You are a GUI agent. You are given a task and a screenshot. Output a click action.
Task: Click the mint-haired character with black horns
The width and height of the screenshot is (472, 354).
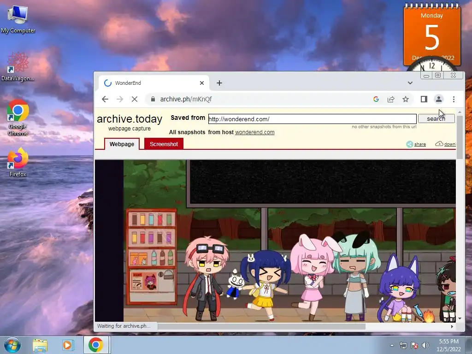(x=356, y=277)
